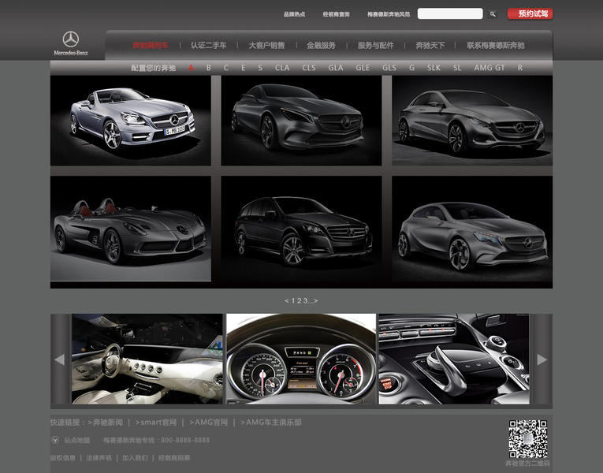The image size is (603, 473).
Task: Click the 预约试驾 red button
Action: [530, 14]
